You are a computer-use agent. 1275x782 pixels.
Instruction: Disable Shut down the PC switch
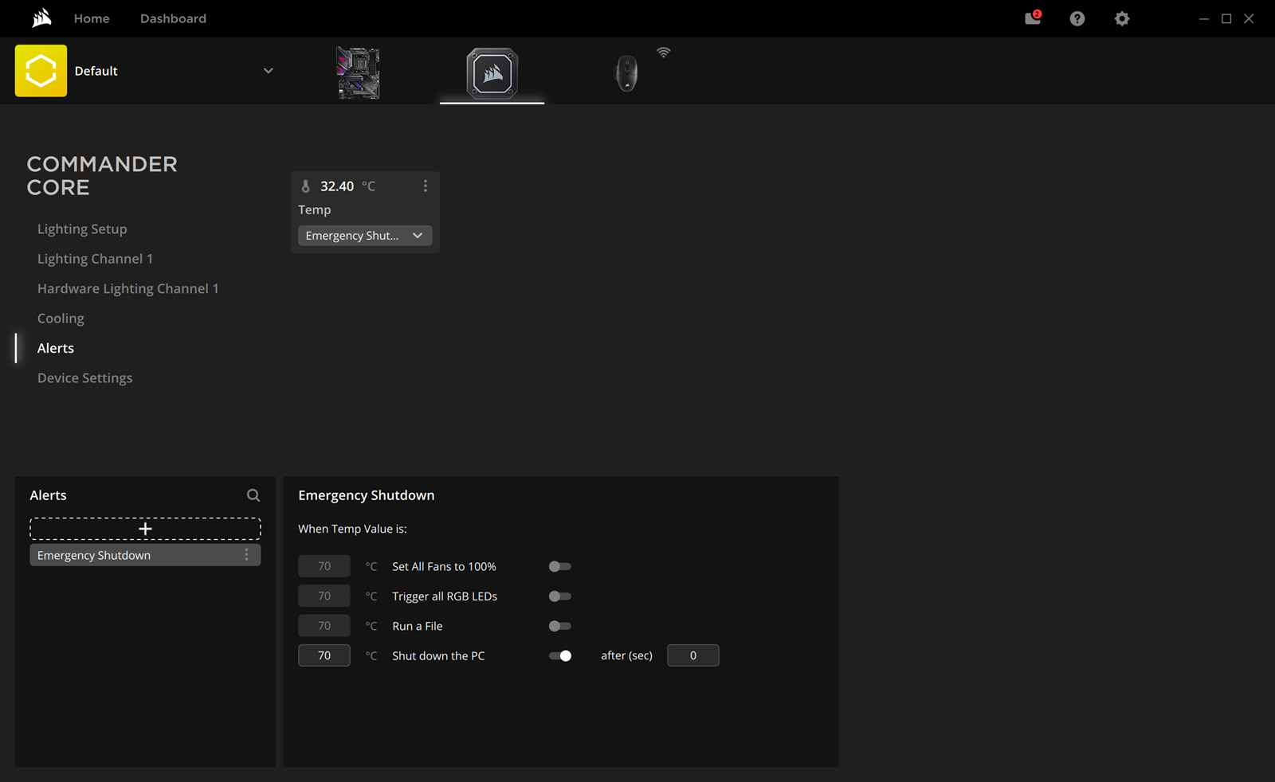tap(560, 656)
